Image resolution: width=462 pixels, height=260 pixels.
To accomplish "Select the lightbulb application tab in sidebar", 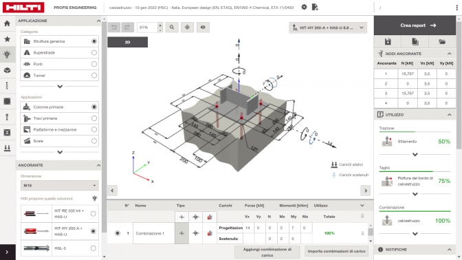I will click(x=8, y=54).
